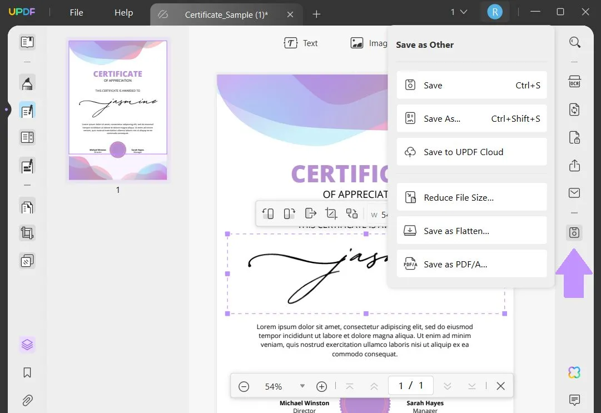The width and height of the screenshot is (601, 413).
Task: Open the Prepare Form tool in sidebar
Action: pyautogui.click(x=27, y=137)
